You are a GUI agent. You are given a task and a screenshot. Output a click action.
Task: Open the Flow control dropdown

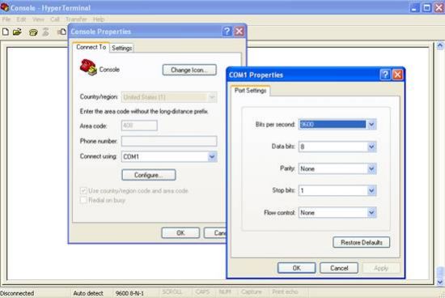tap(371, 212)
